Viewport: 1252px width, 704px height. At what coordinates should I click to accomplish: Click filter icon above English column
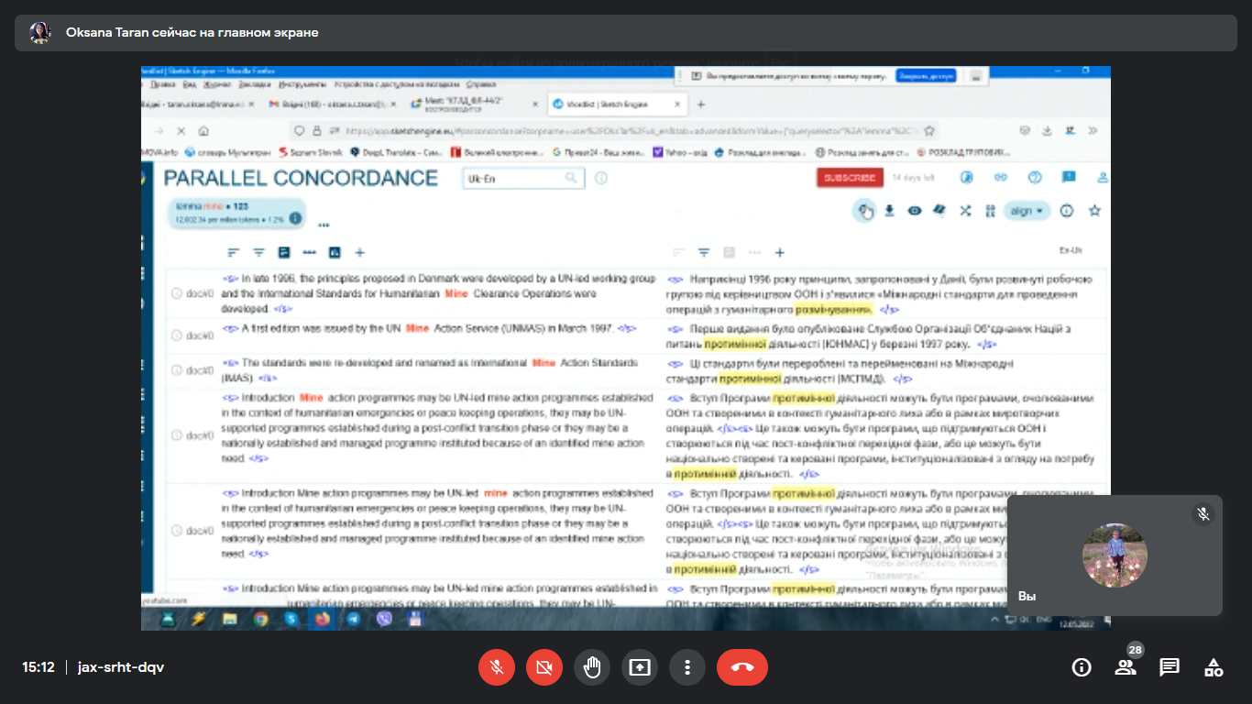click(x=259, y=252)
